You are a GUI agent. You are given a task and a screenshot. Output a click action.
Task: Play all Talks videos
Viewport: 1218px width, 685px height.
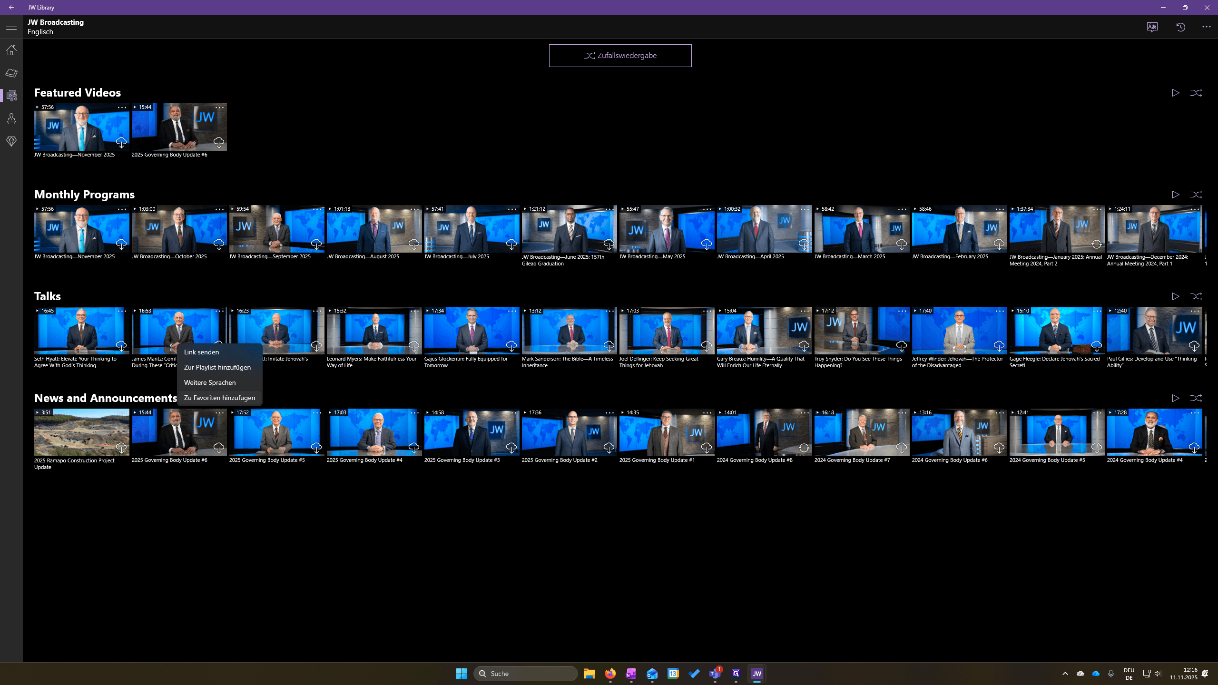[x=1176, y=296]
